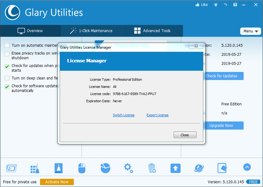
Task: Click the orange Activate Now button
Action: 57,182
